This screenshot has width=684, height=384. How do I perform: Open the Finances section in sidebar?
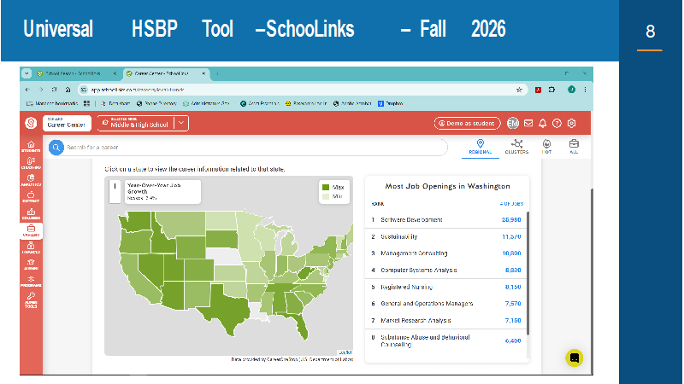tap(31, 247)
